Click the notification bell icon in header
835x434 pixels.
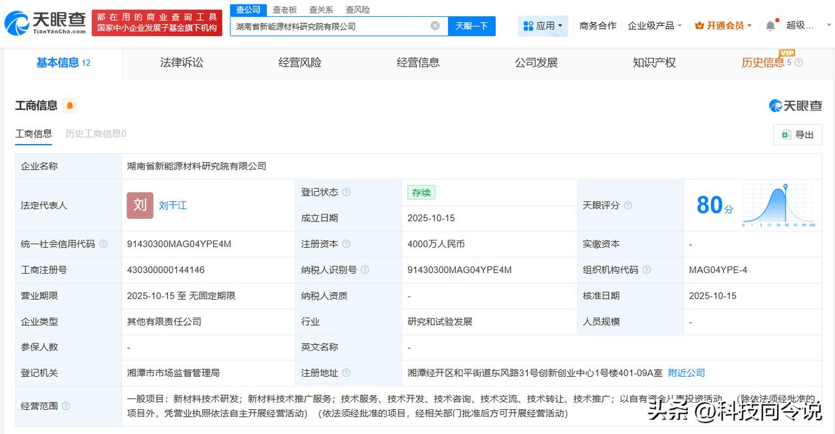coord(770,25)
